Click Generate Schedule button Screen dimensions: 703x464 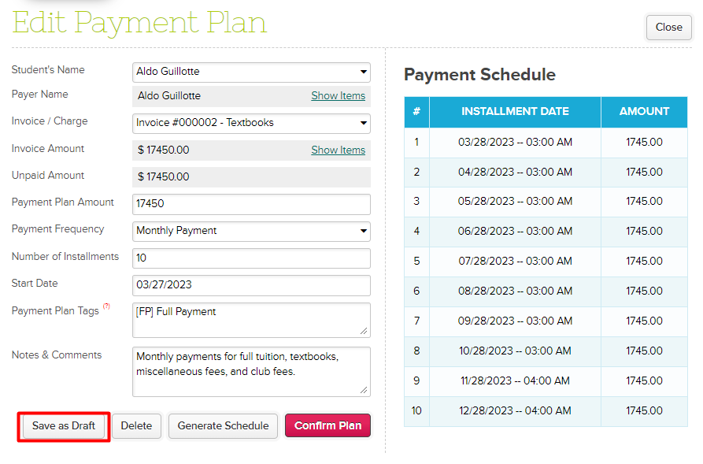point(223,426)
